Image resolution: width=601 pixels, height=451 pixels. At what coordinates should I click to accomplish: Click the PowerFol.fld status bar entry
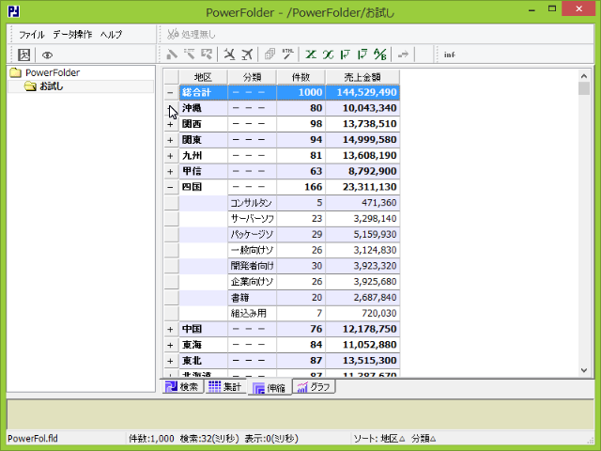[33, 439]
